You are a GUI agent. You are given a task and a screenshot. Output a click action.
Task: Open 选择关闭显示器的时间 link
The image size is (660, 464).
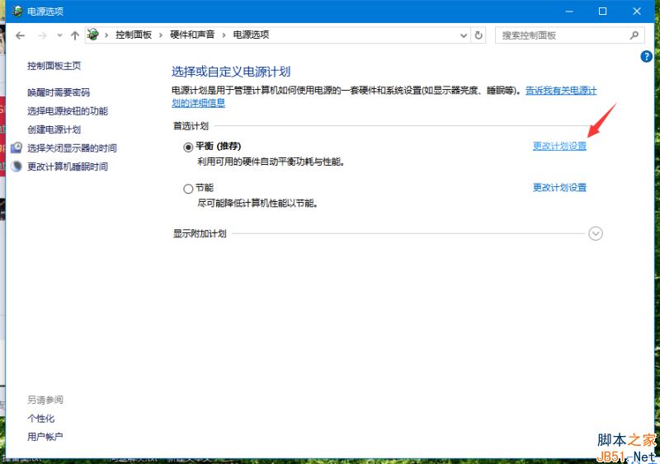(x=72, y=148)
